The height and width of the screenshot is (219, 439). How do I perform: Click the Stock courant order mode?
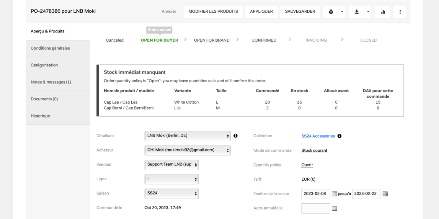(x=314, y=150)
